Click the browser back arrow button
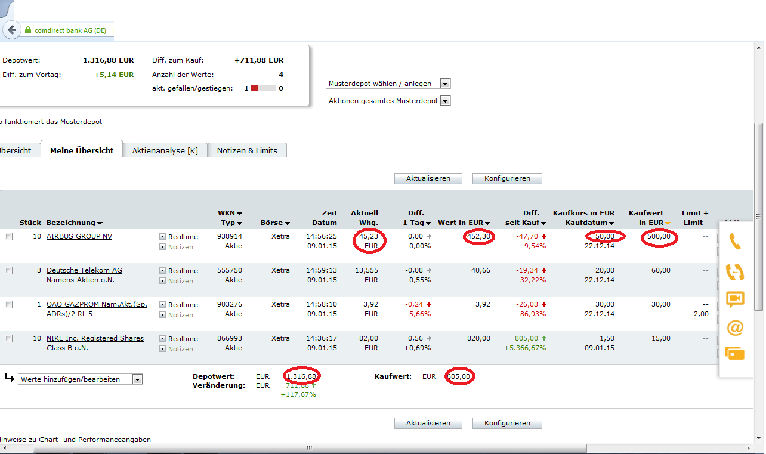Image resolution: width=766 pixels, height=454 pixels. click(11, 30)
